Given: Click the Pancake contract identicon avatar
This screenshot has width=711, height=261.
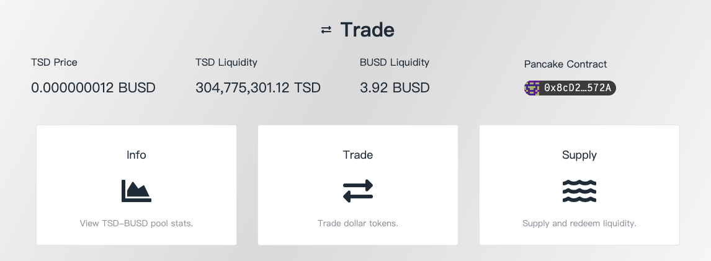Looking at the screenshot, I should (x=532, y=88).
